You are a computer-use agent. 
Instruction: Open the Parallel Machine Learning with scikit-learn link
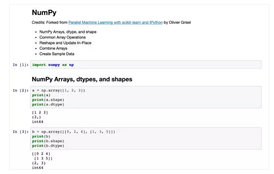point(115,22)
